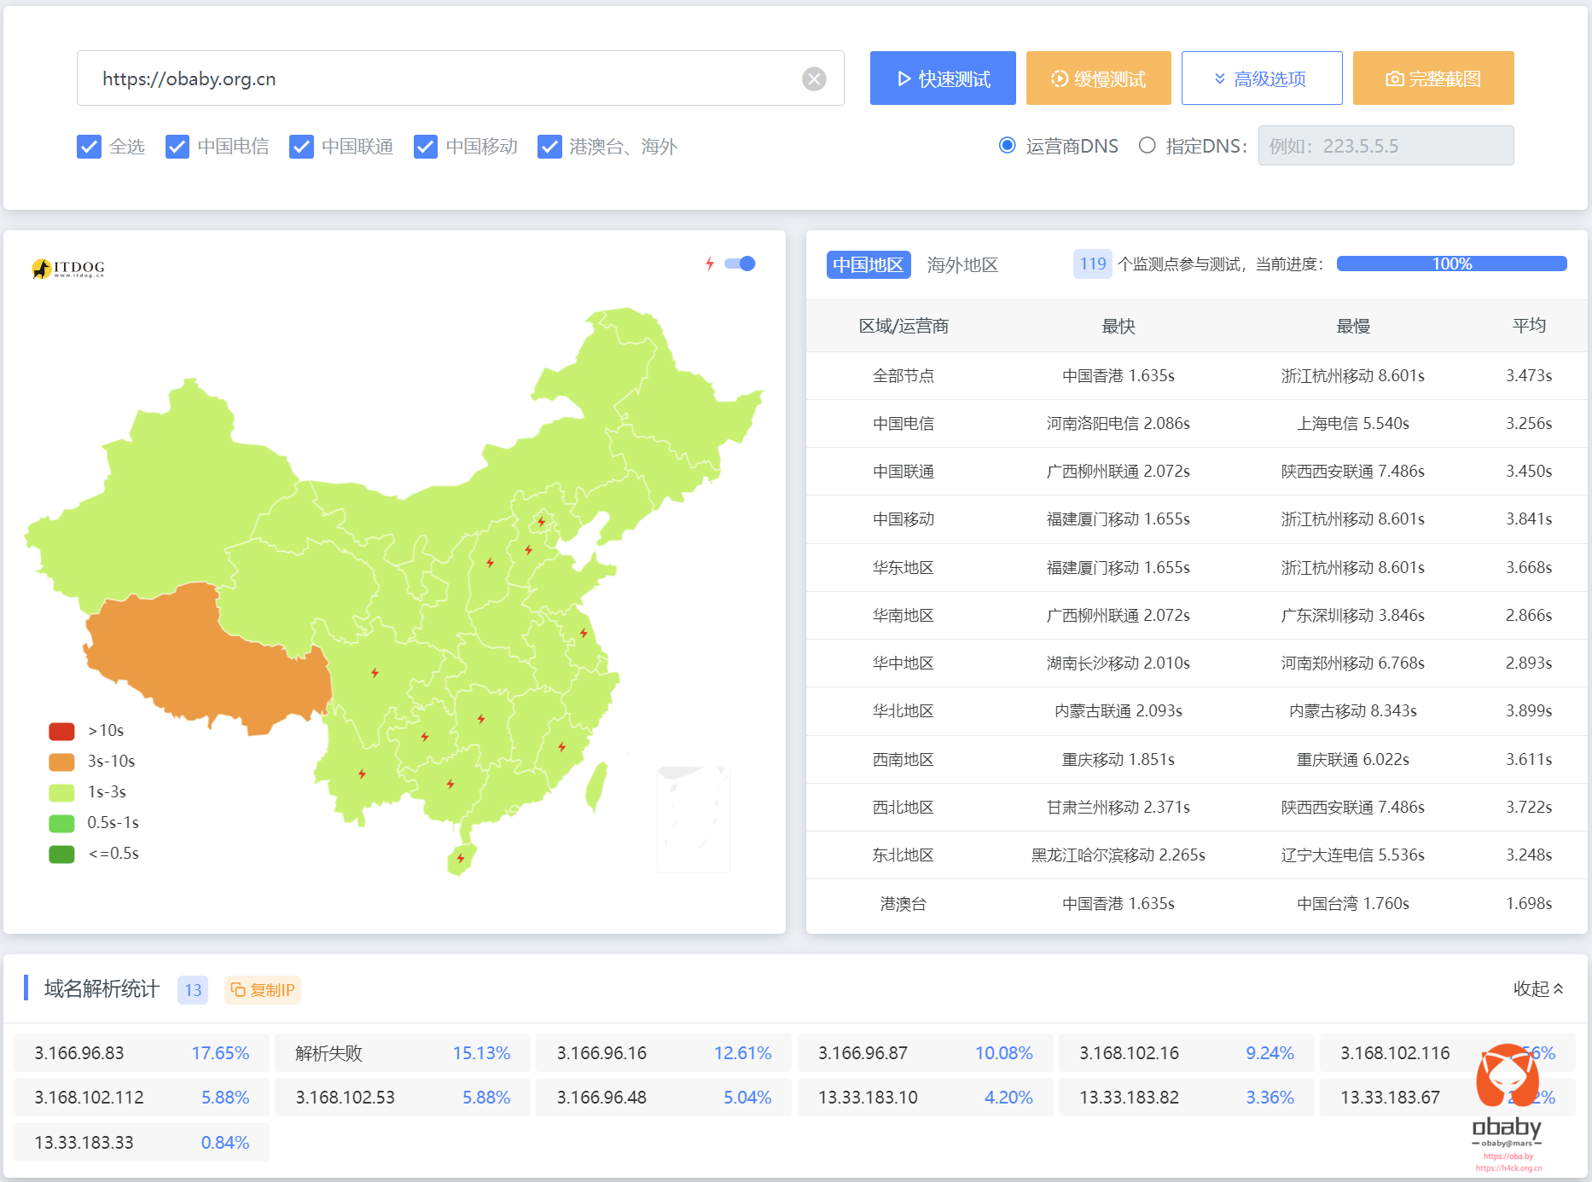Switch off the toggle above the map

pos(741,264)
